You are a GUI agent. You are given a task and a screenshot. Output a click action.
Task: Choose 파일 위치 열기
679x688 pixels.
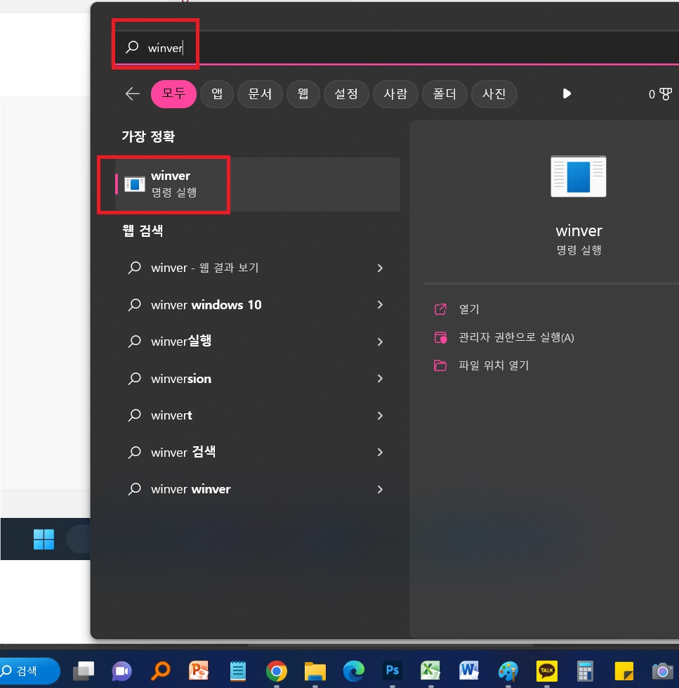pos(494,365)
